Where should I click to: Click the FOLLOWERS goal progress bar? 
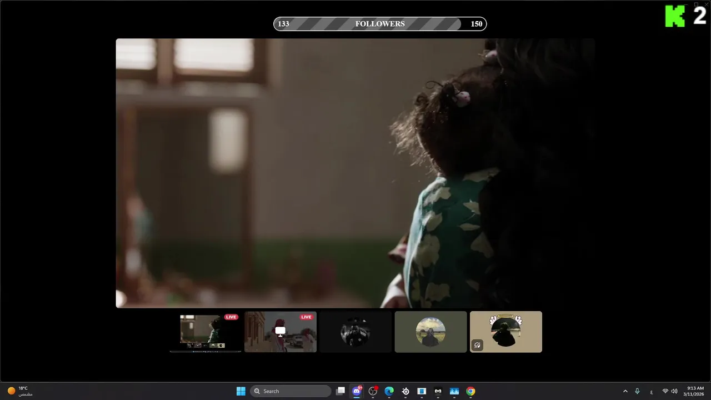380,24
